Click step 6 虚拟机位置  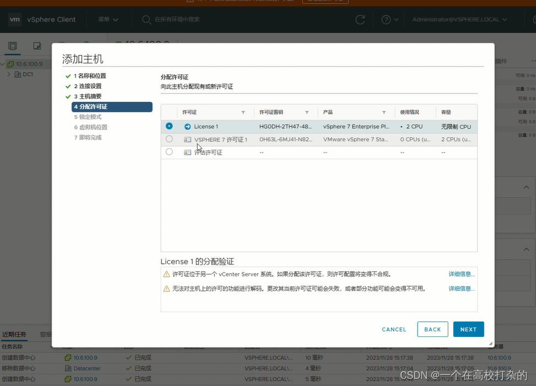point(91,127)
